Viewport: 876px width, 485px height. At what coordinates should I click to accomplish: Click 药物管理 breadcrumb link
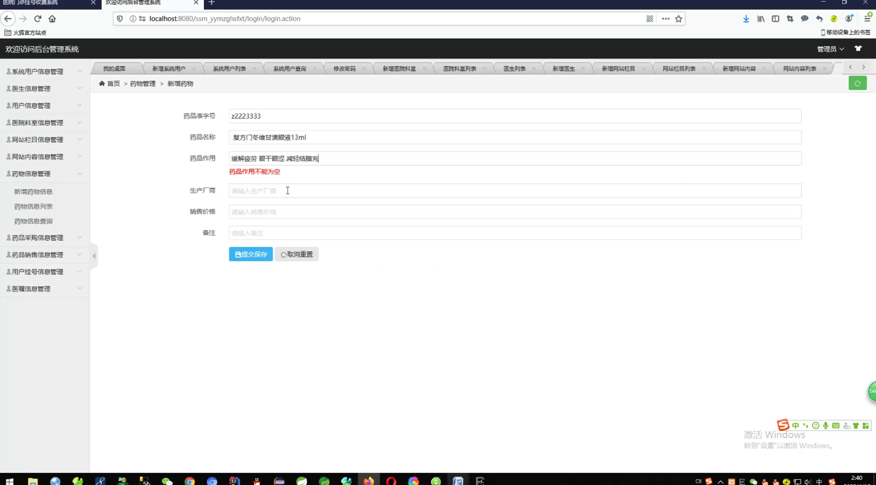(143, 84)
